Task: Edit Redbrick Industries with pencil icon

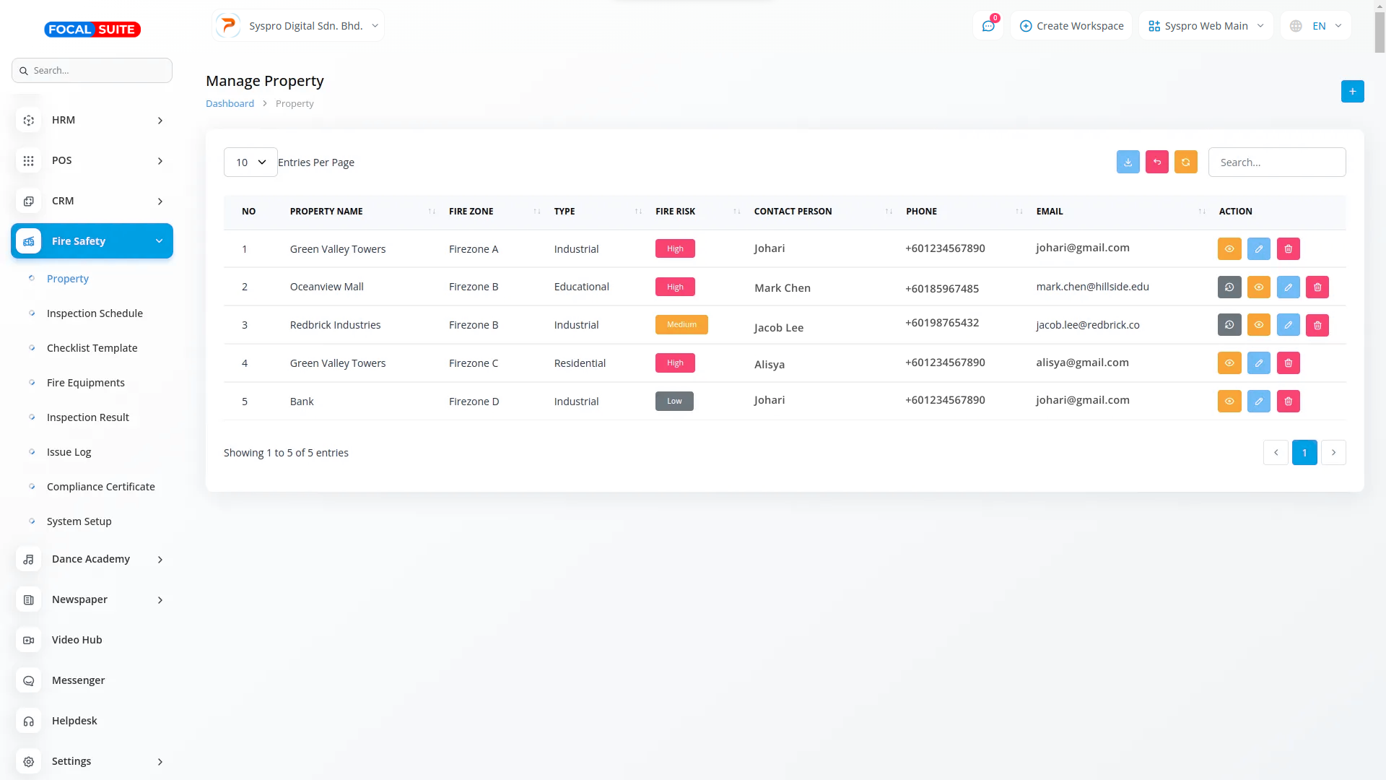Action: pyautogui.click(x=1288, y=325)
